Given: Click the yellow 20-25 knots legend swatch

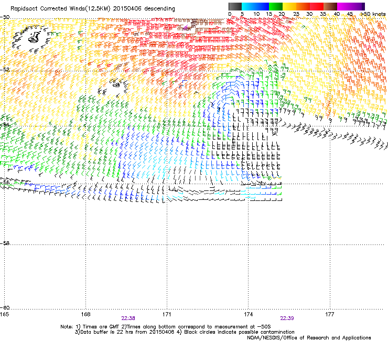Looking at the screenshot, I should click(x=289, y=6).
